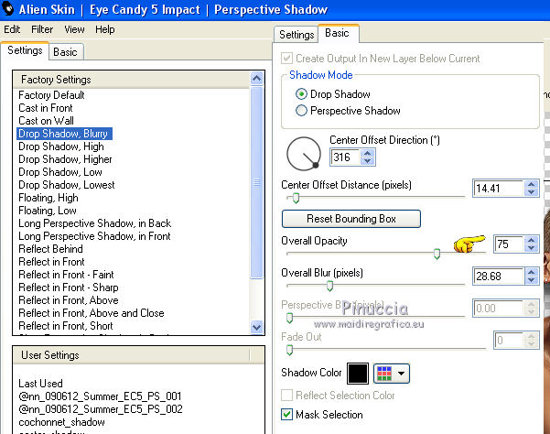
Task: Select Last Used user setting
Action: 40,384
